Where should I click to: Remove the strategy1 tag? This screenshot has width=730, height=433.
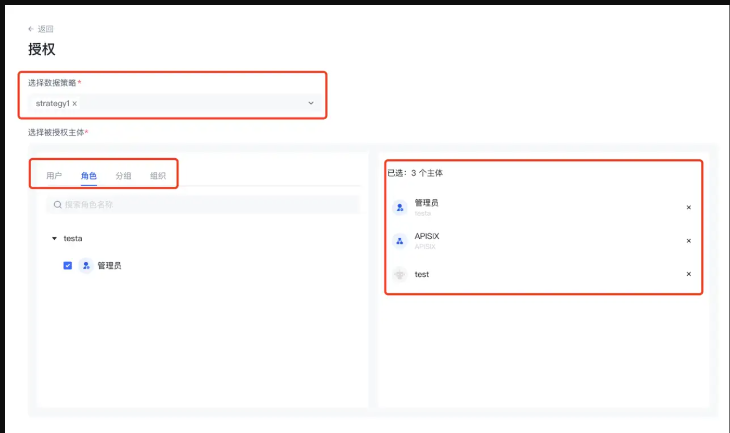(x=75, y=104)
